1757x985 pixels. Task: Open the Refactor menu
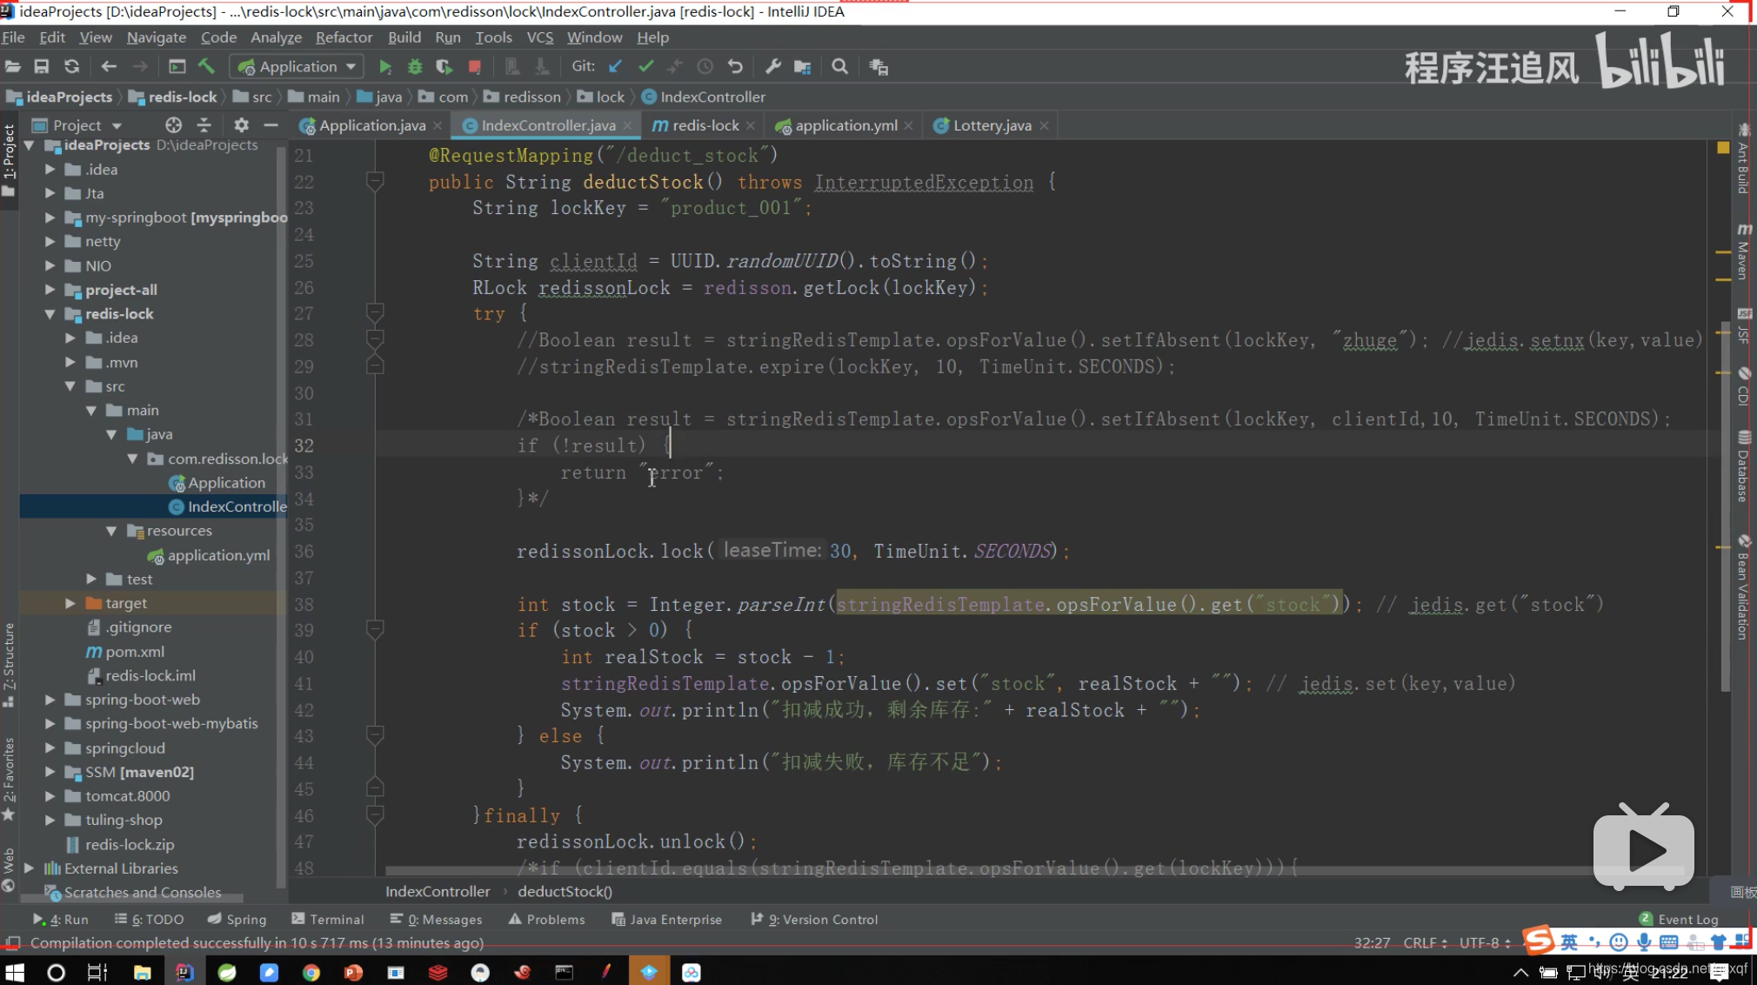pyautogui.click(x=344, y=37)
